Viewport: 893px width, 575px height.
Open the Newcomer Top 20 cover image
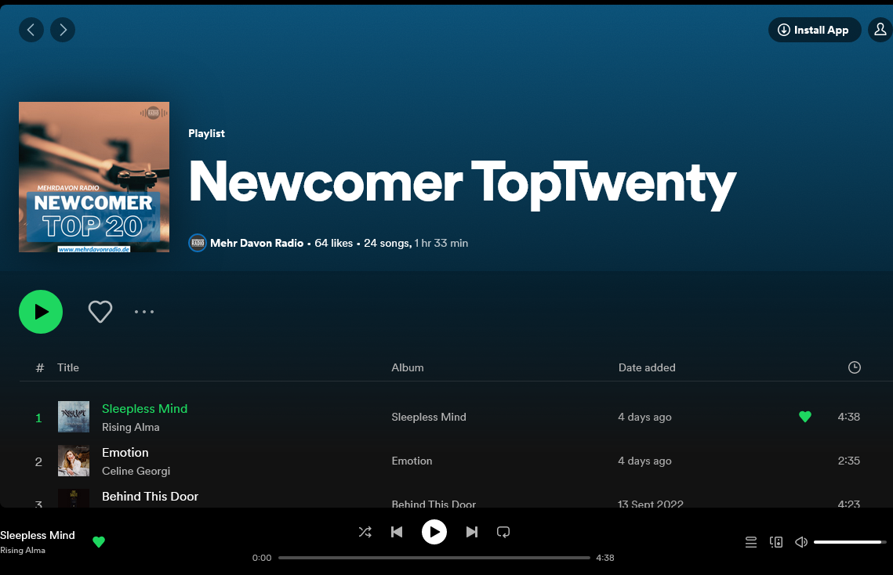click(x=94, y=177)
